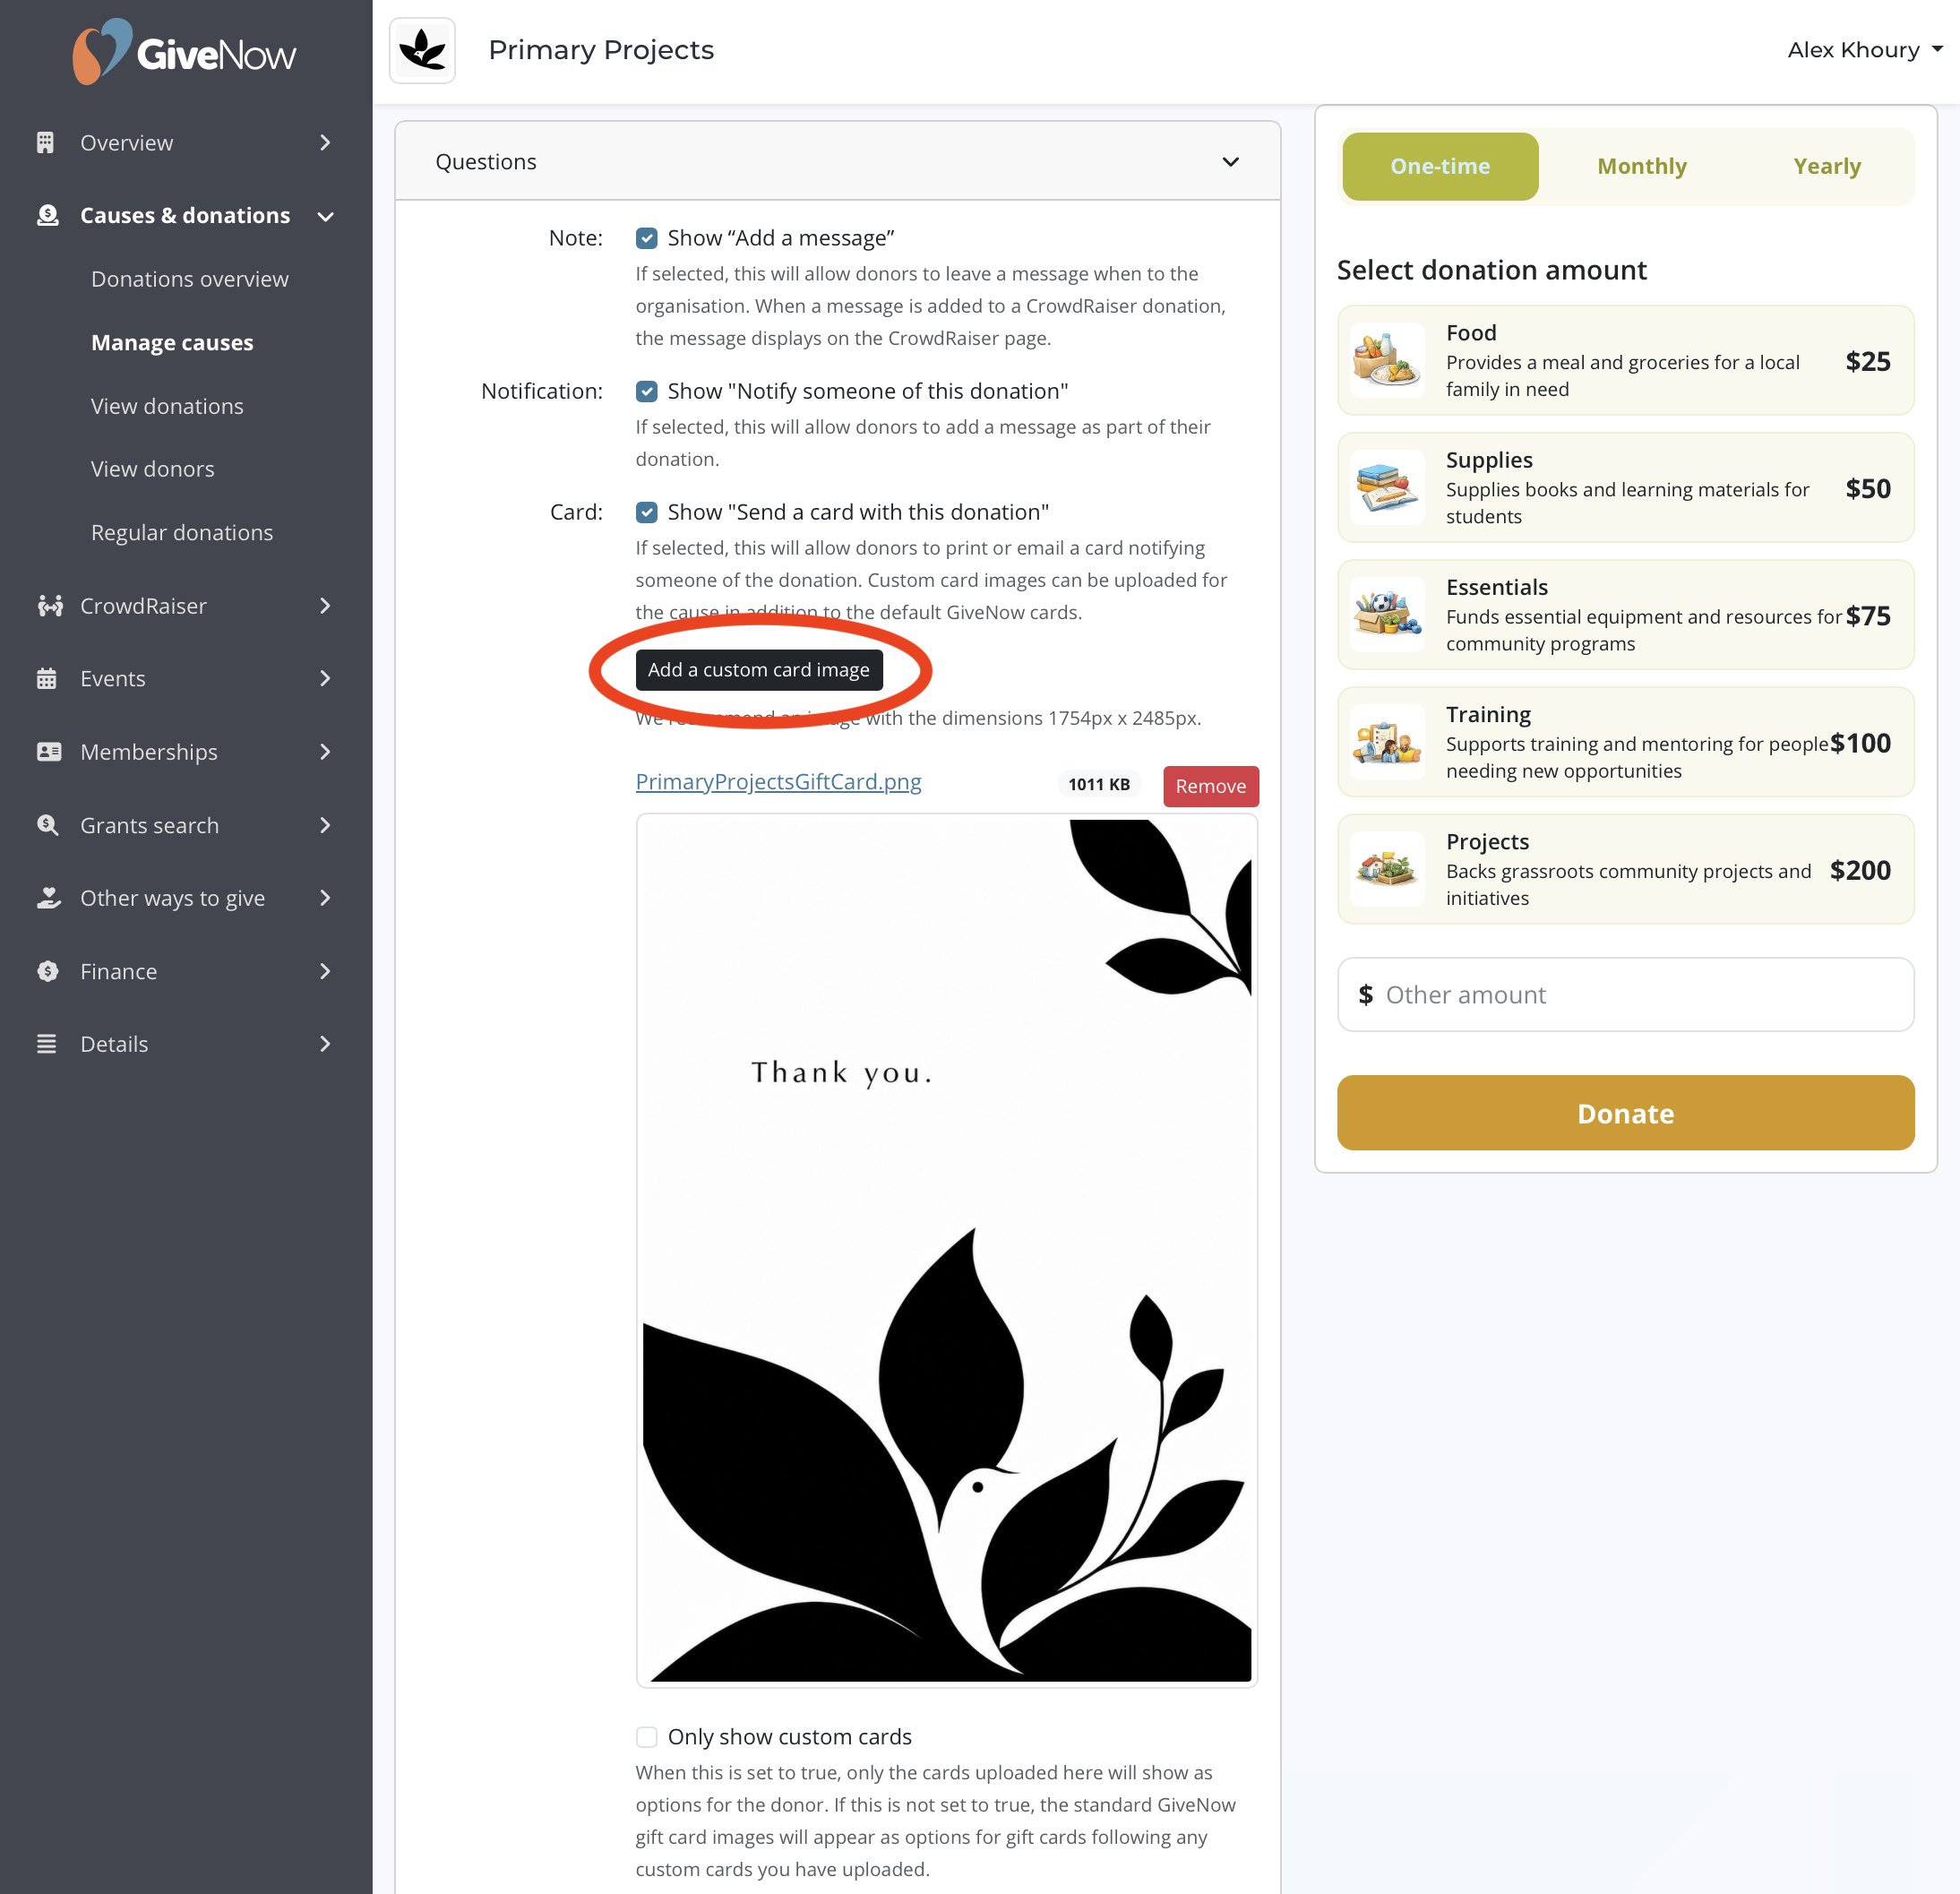Image resolution: width=1960 pixels, height=1894 pixels.
Task: Select the Essentials $75 donation option
Action: [1625, 615]
